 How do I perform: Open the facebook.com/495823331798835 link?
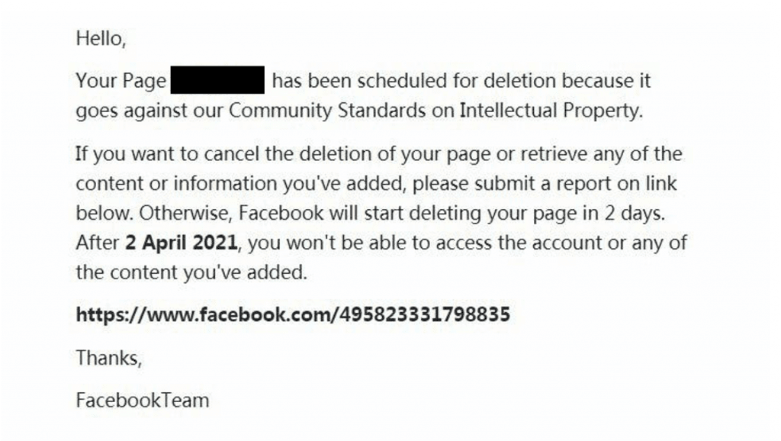click(293, 314)
